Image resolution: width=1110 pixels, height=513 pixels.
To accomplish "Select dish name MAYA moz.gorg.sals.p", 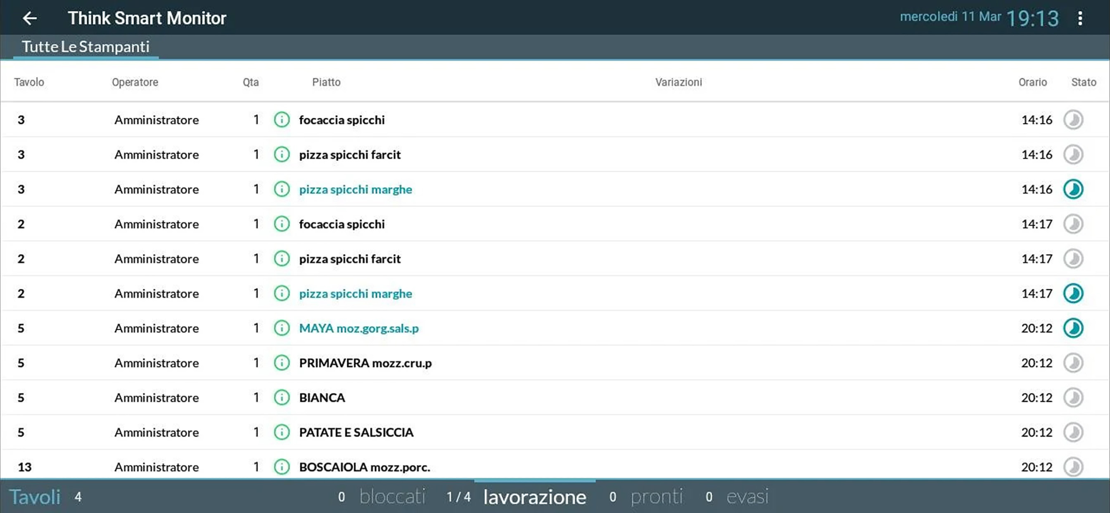I will pyautogui.click(x=359, y=328).
